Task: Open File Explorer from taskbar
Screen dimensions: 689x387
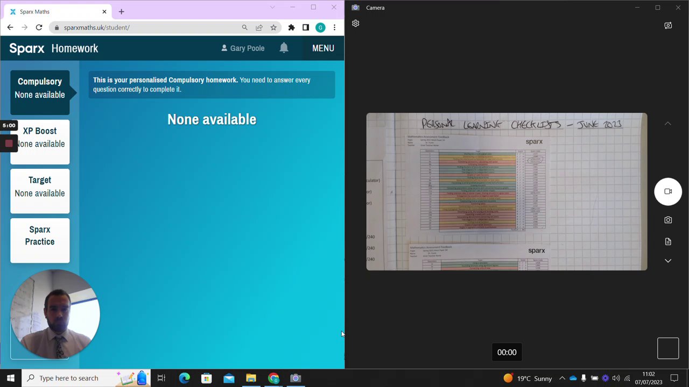Action: (x=251, y=378)
